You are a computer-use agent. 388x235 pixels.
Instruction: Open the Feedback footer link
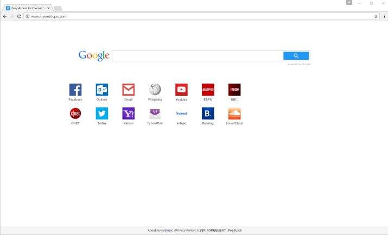pyautogui.click(x=235, y=230)
